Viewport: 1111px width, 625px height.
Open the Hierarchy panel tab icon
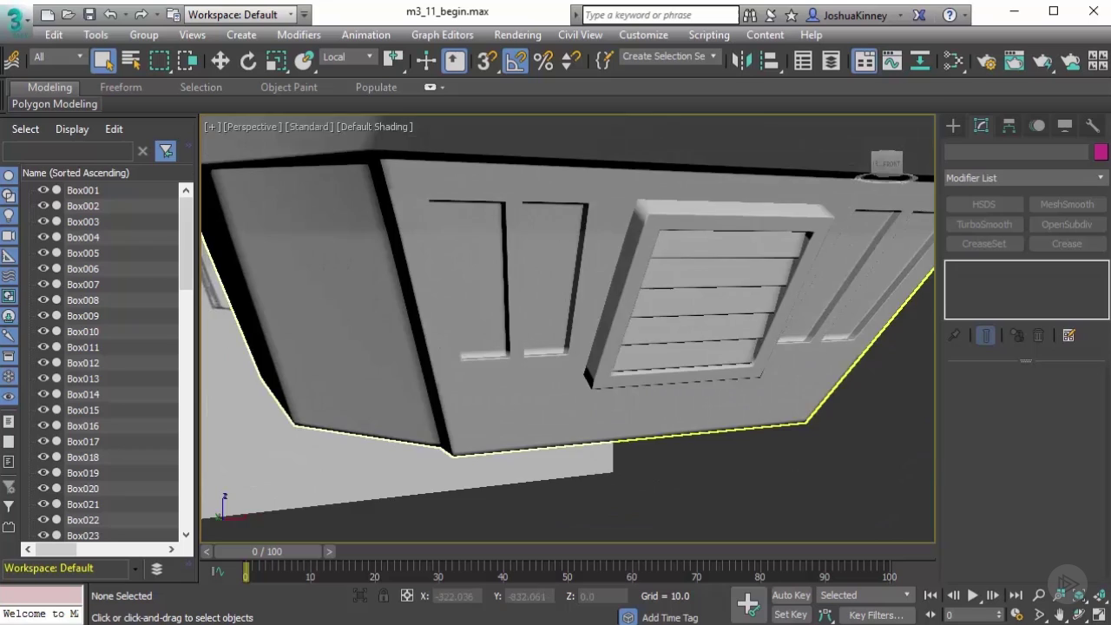1009,126
